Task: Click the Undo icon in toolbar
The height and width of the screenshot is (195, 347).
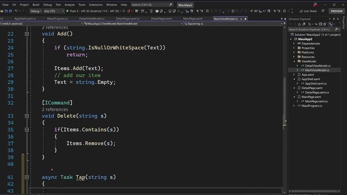Action: pyautogui.click(x=16, y=11)
